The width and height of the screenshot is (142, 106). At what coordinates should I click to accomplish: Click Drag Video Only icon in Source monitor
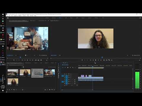[x=26, y=55]
